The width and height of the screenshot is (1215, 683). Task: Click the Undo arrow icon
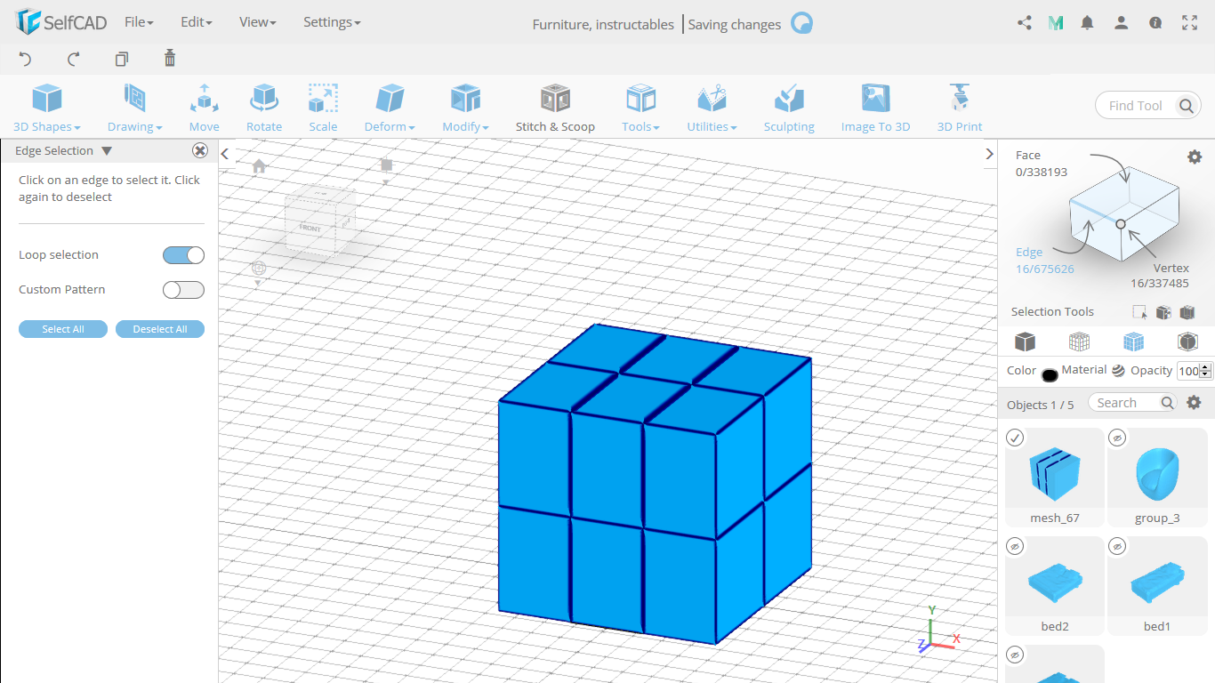point(25,59)
